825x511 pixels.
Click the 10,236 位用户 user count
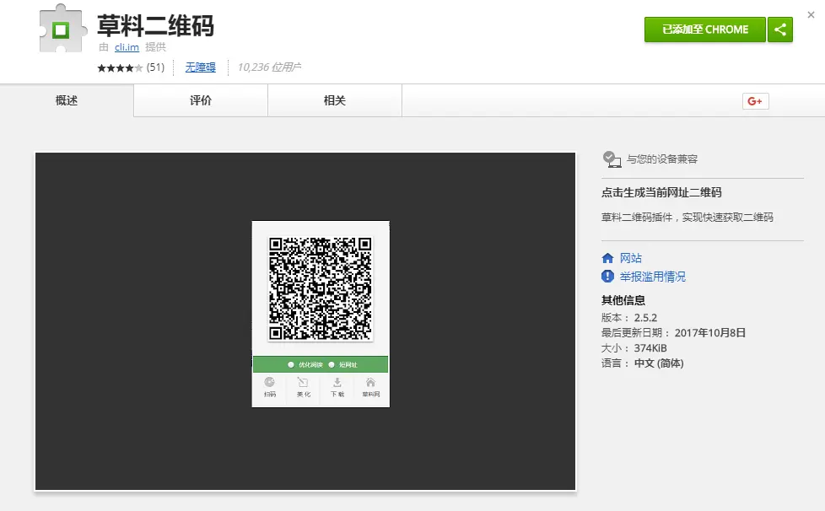click(x=269, y=67)
